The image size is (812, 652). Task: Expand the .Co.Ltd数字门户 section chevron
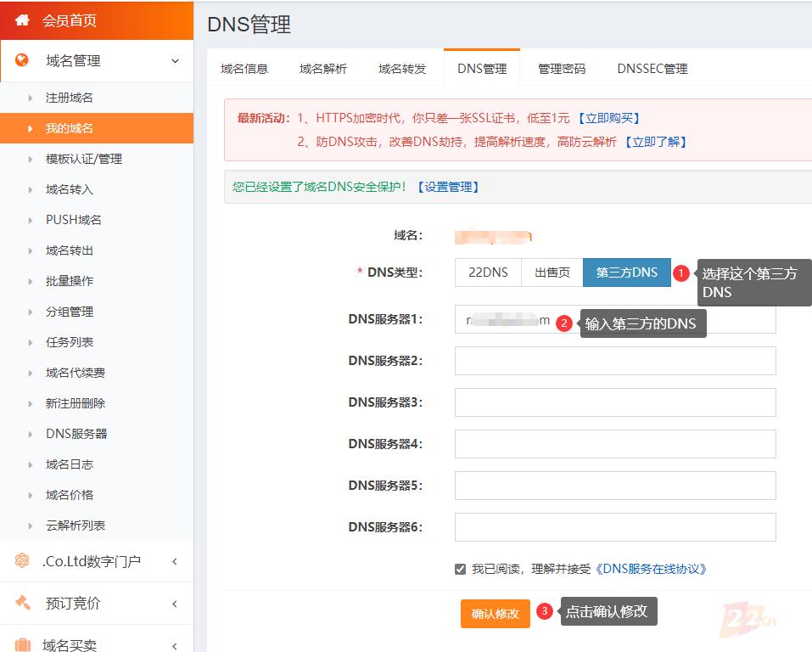[x=175, y=561]
